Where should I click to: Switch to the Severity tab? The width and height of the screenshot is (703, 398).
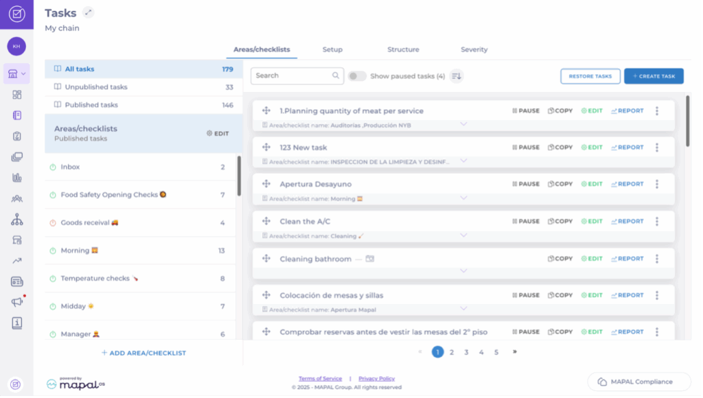474,49
